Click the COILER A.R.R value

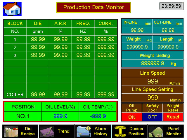60,94
